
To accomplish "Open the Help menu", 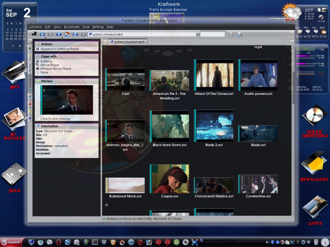I will click(x=110, y=27).
